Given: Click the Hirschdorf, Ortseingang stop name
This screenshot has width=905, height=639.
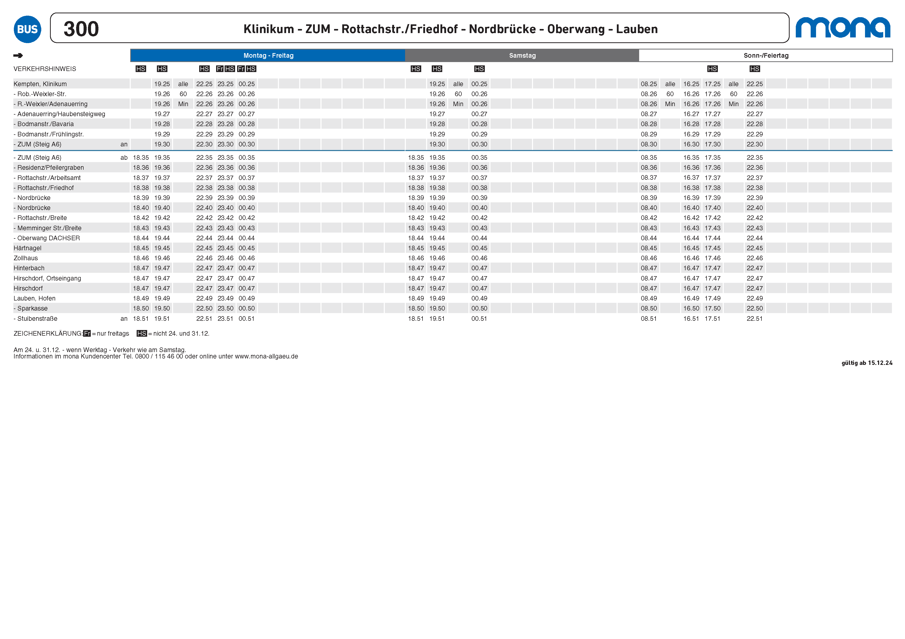Looking at the screenshot, I should (47, 278).
